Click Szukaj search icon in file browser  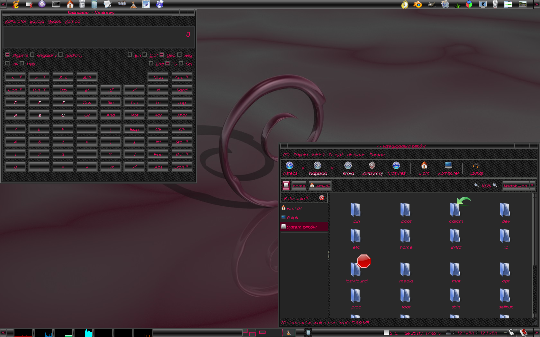(476, 165)
